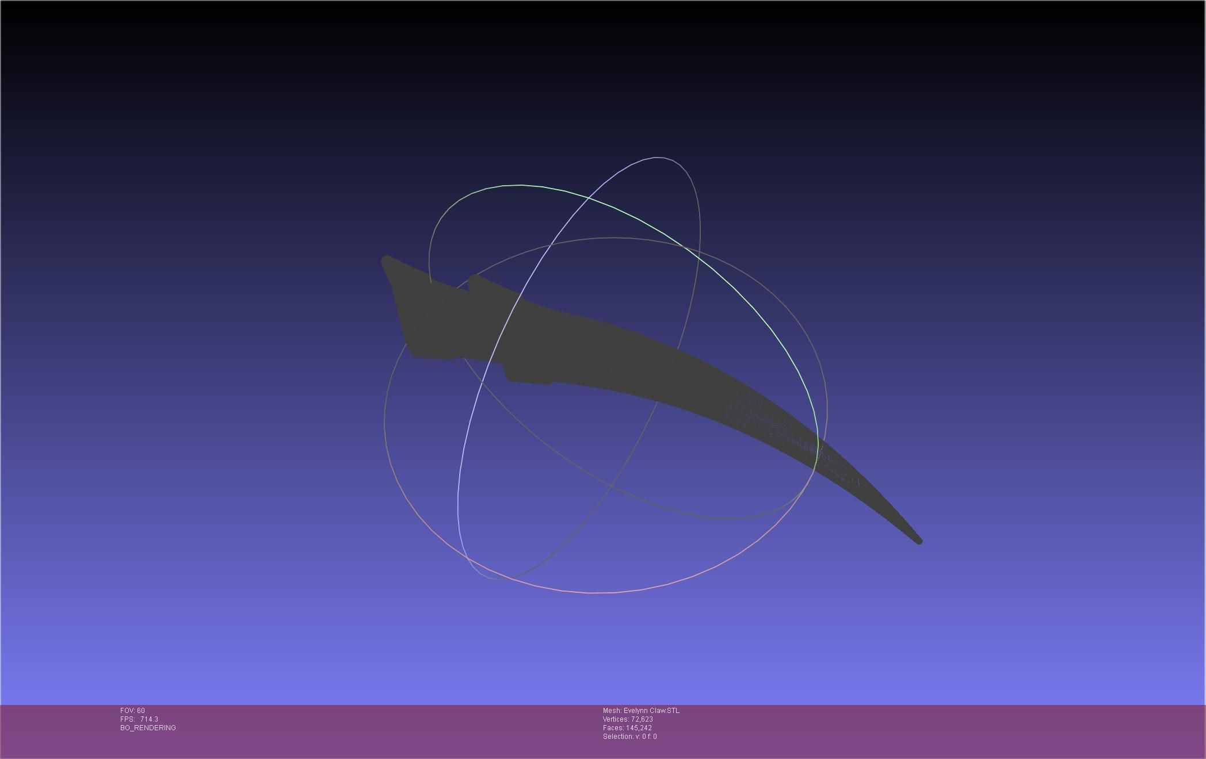1206x759 pixels.
Task: Click the empty purple info bar at far right
Action: (1093, 730)
